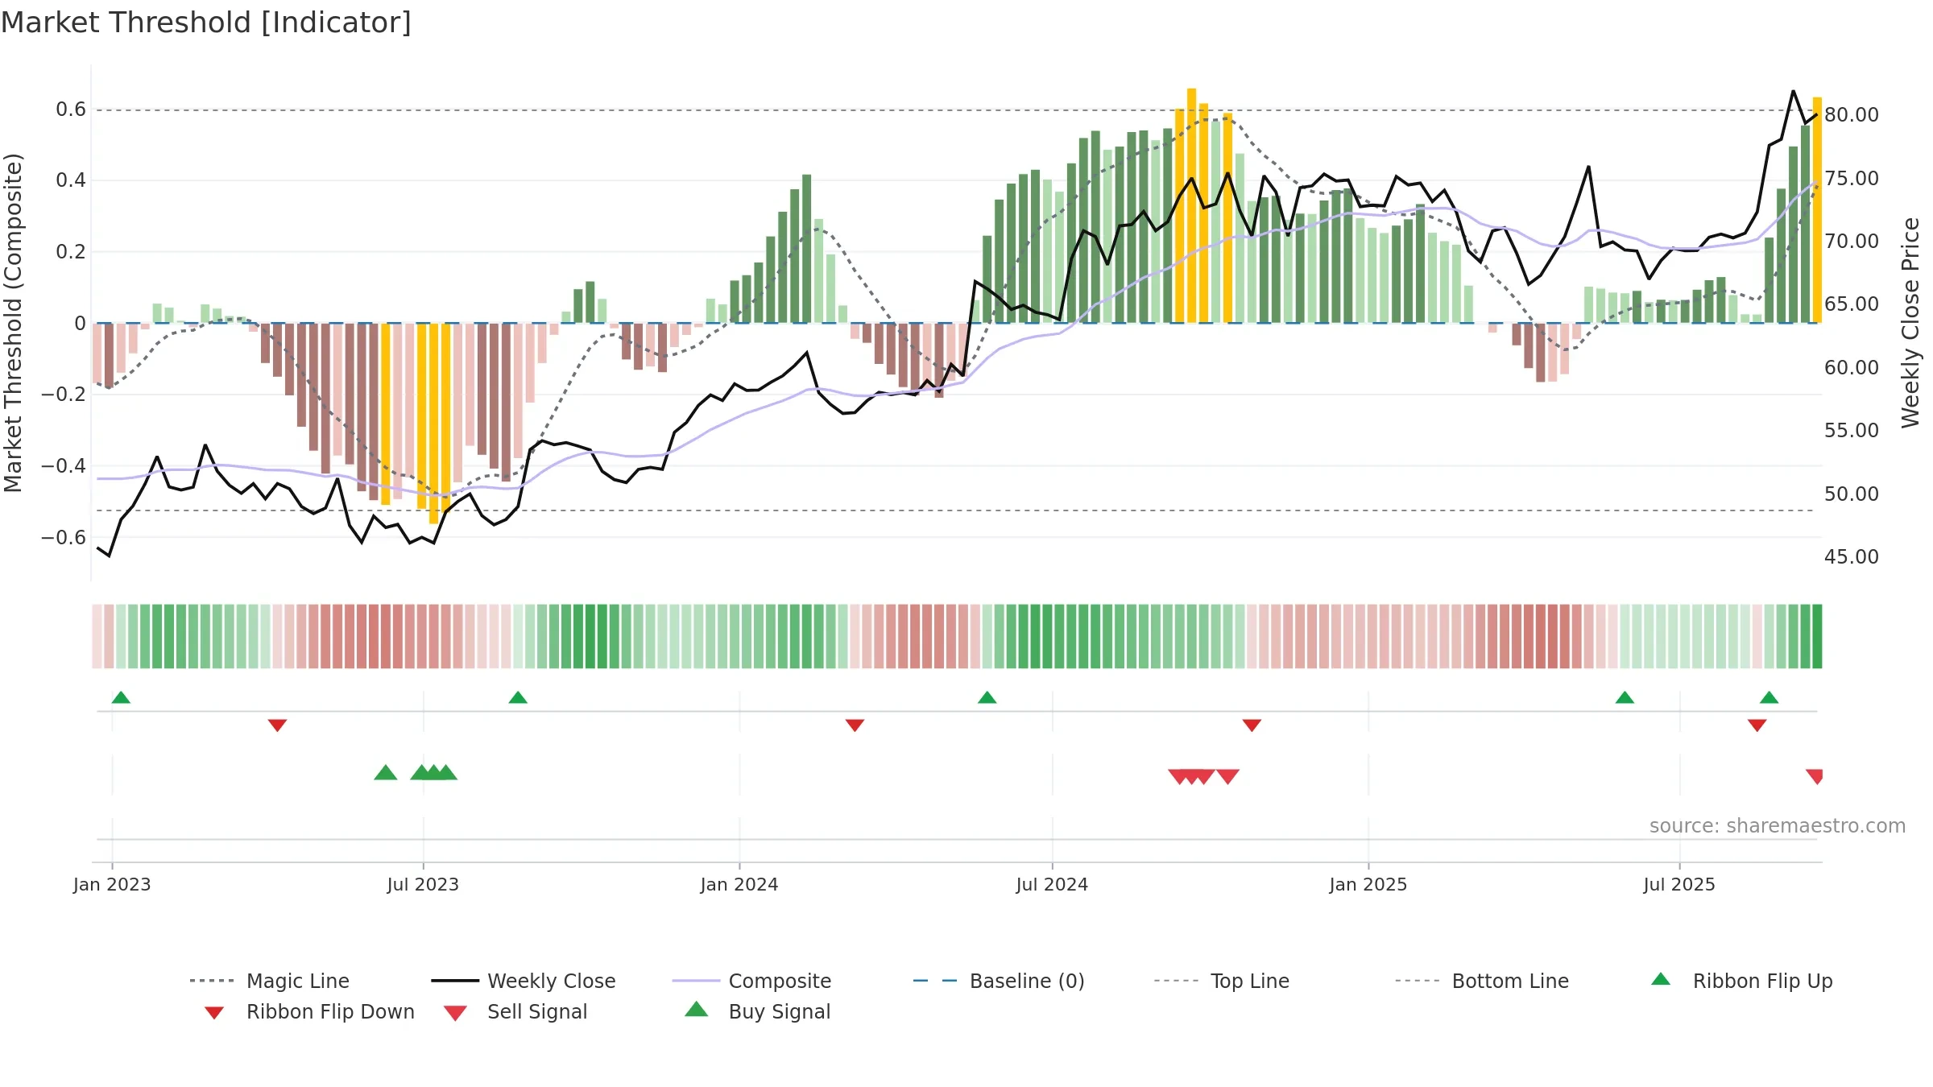Click the 0.6 left axis tick label
Viewport: 1933px width, 1087px height.
click(71, 110)
